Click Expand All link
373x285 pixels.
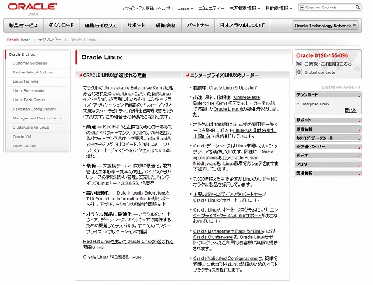pyautogui.click(x=332, y=87)
